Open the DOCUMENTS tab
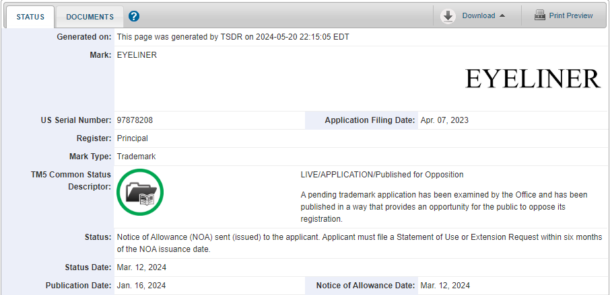The image size is (610, 295). coord(90,16)
